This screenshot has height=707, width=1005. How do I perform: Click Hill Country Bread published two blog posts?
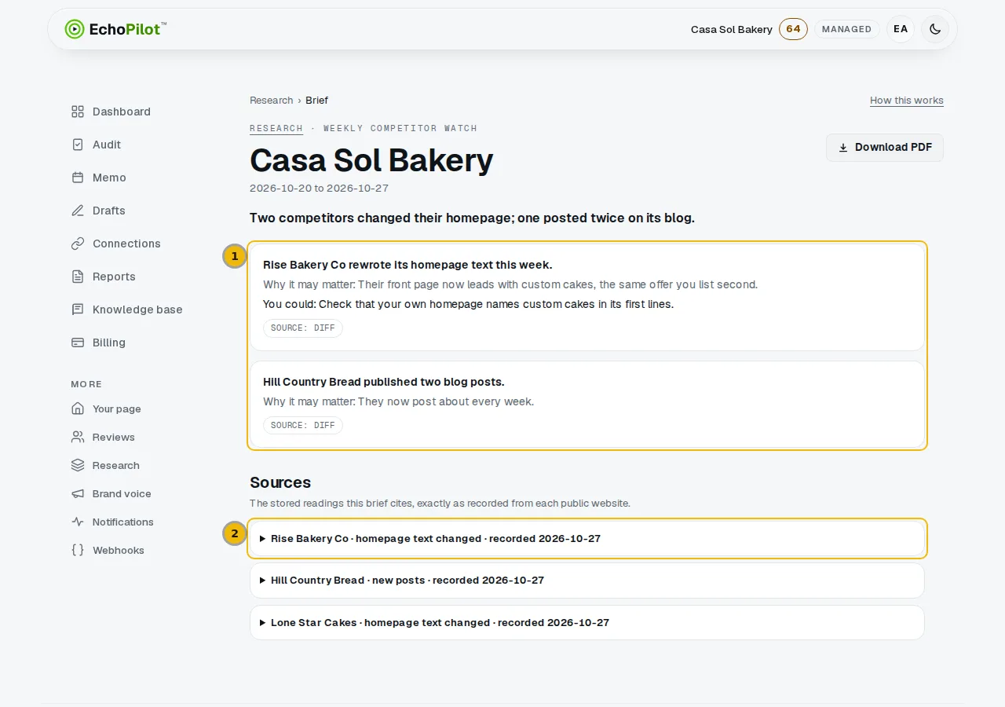click(384, 382)
